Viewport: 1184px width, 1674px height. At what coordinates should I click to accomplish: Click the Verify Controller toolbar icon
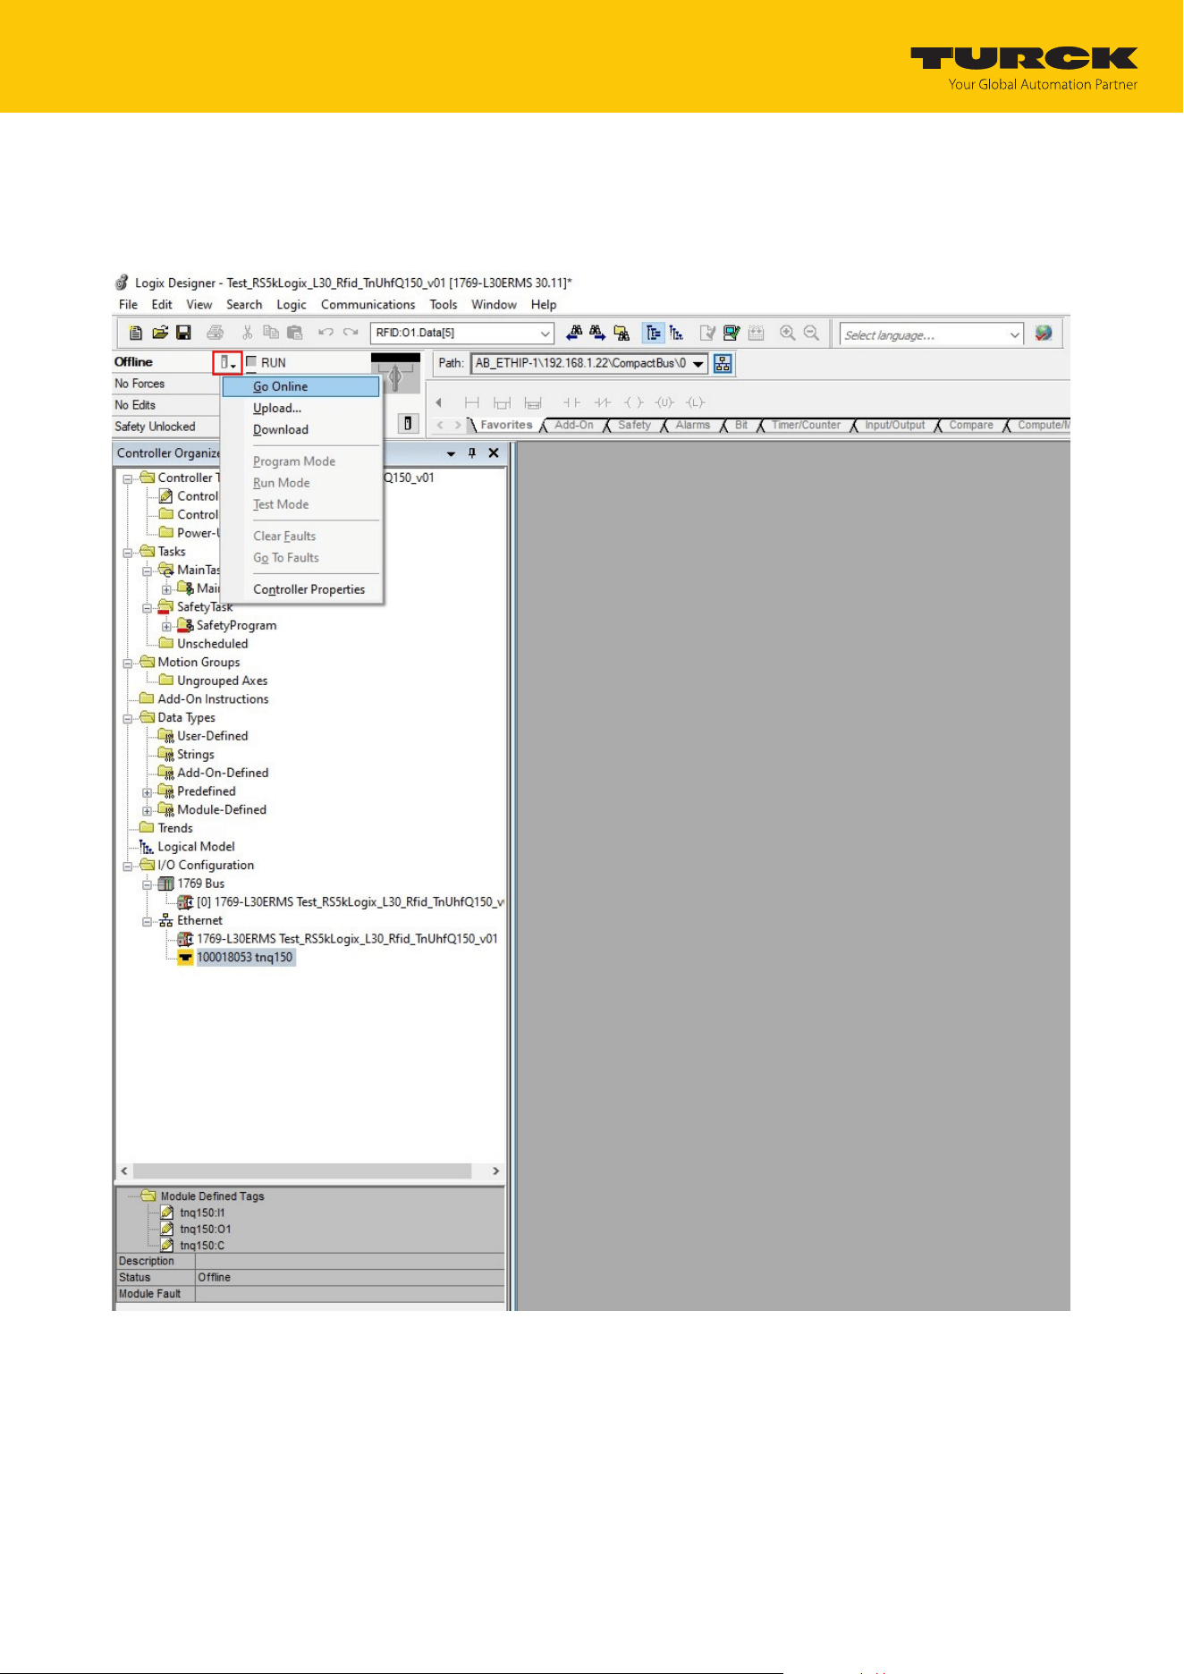pyautogui.click(x=732, y=334)
